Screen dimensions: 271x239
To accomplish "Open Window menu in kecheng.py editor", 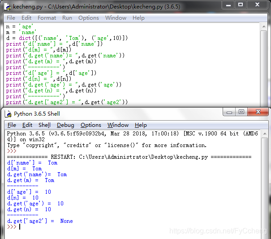I will (116, 18).
